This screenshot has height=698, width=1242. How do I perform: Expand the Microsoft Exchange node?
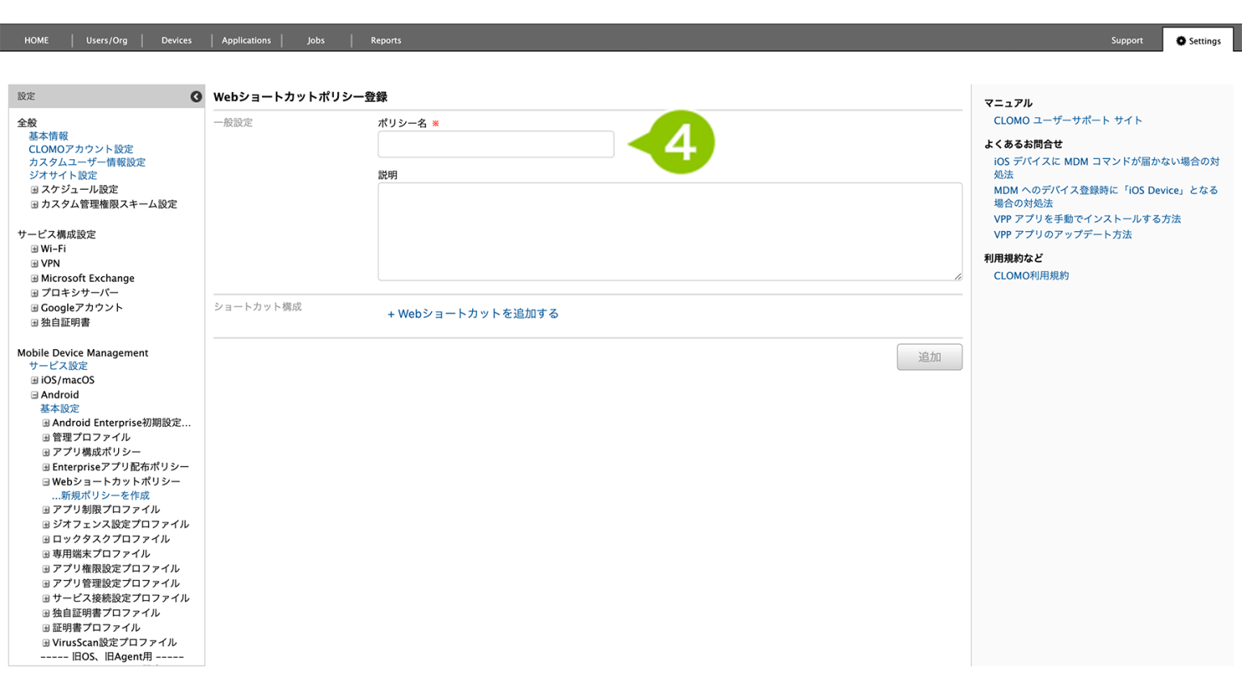click(35, 279)
